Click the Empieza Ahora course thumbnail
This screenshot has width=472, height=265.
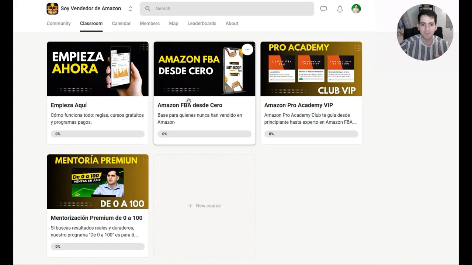(x=98, y=69)
